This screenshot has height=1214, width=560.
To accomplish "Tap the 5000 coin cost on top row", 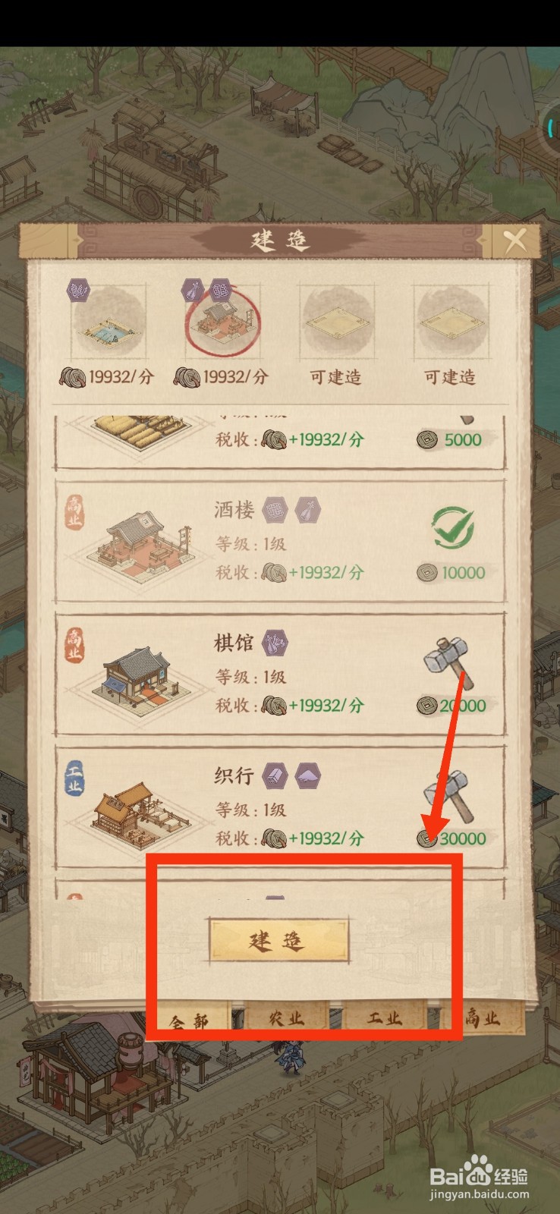I will coord(450,439).
